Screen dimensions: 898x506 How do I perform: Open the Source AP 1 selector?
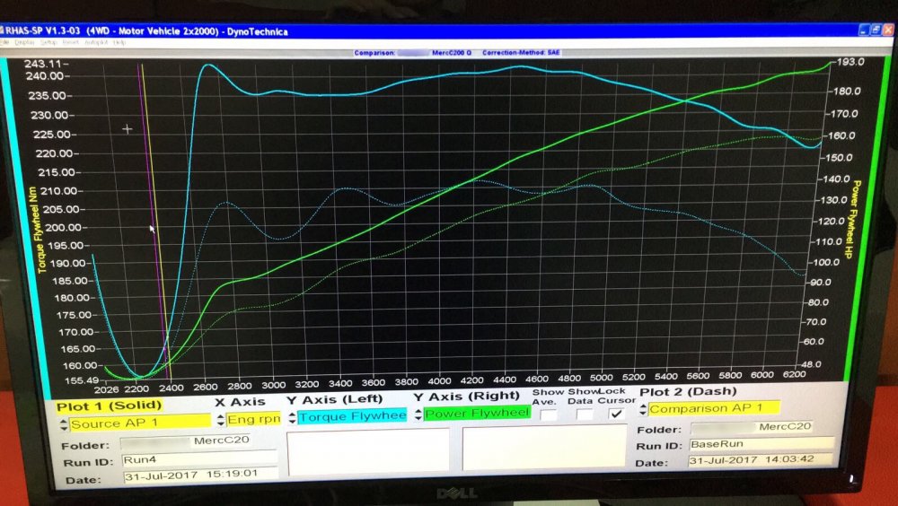pyautogui.click(x=140, y=423)
